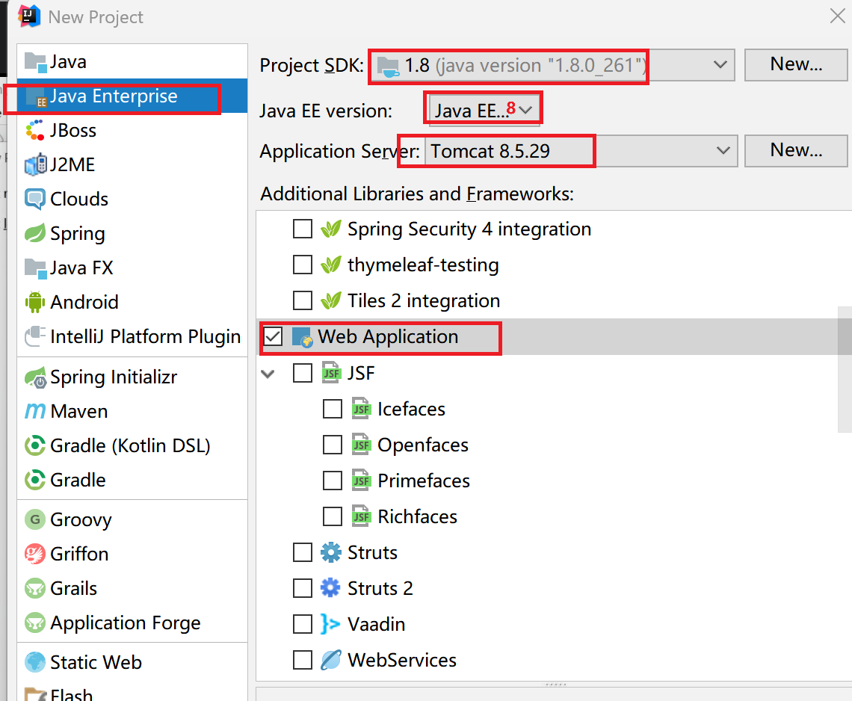The width and height of the screenshot is (852, 701).
Task: Enable Spring Security 4 integration checkbox
Action: pyautogui.click(x=303, y=229)
